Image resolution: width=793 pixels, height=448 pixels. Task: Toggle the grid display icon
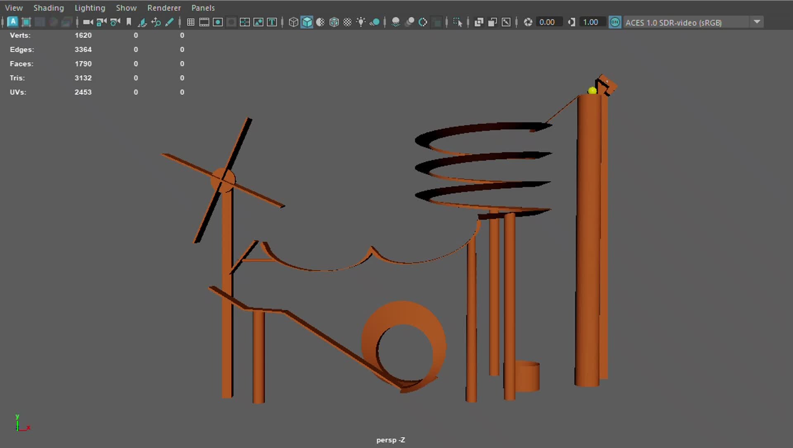pos(190,22)
